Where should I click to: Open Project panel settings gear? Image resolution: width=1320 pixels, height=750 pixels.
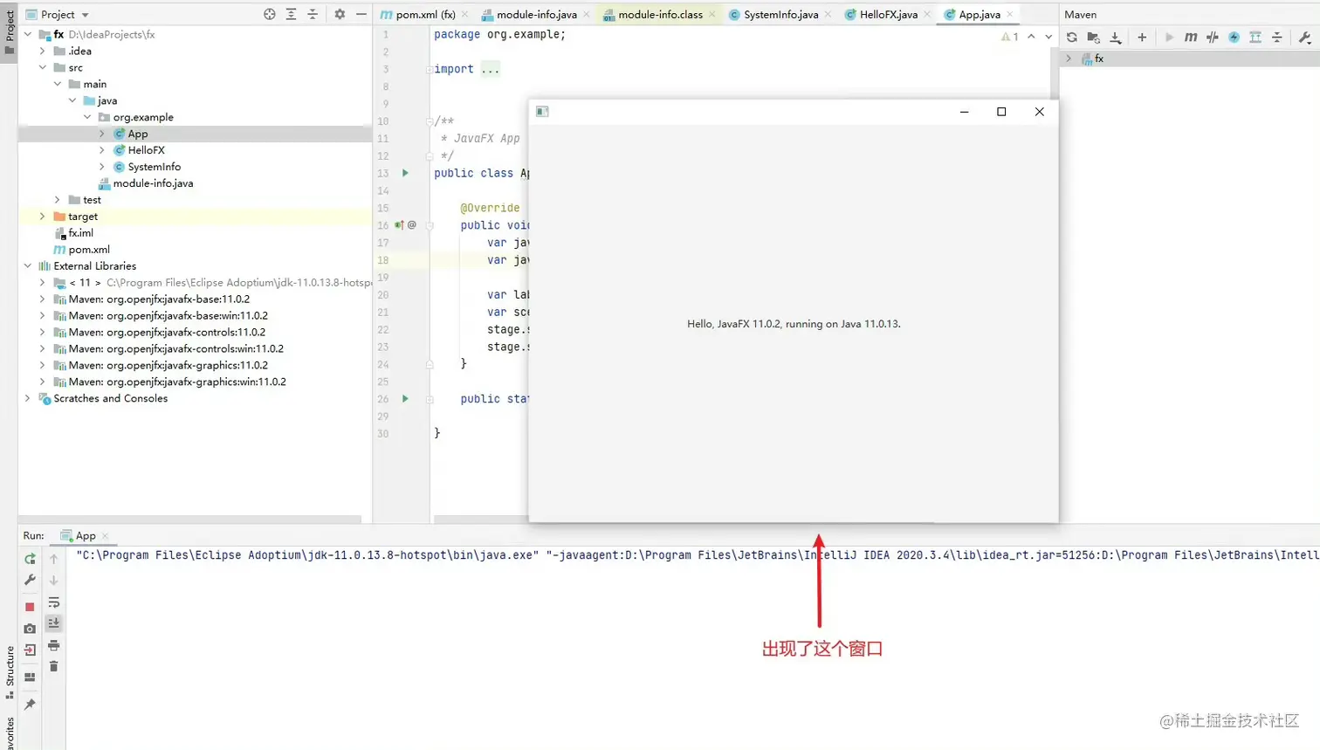click(x=340, y=14)
